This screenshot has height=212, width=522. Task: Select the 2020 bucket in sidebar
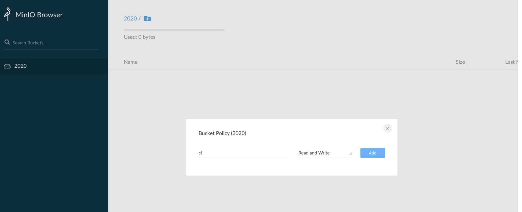tap(54, 66)
